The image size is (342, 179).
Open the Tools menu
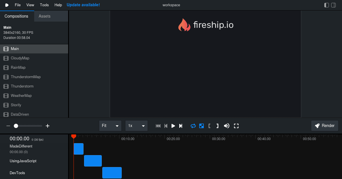click(x=44, y=5)
